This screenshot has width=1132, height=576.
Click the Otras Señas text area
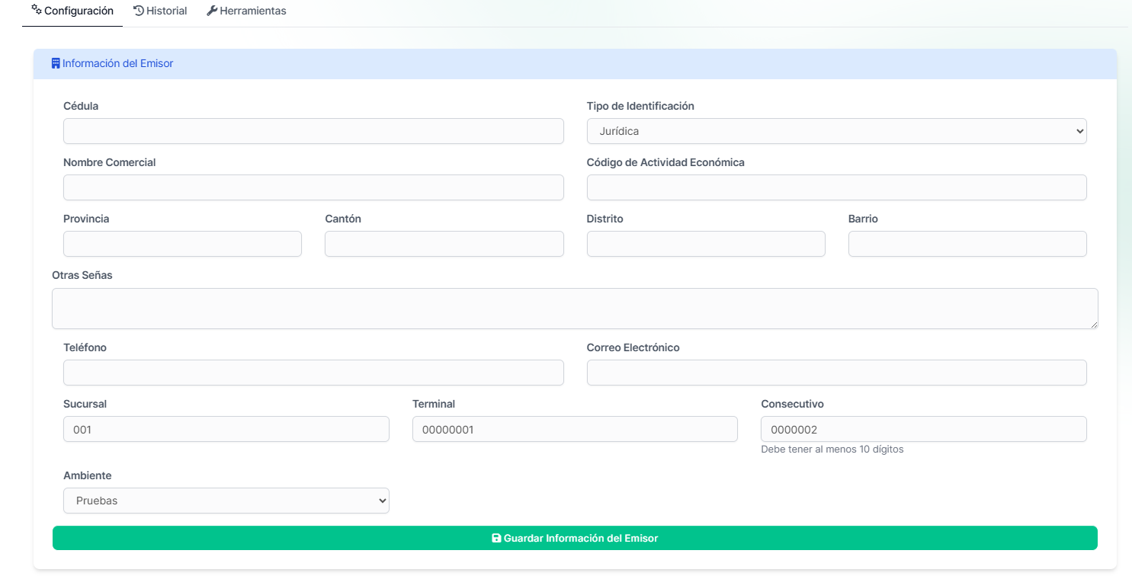pos(575,309)
